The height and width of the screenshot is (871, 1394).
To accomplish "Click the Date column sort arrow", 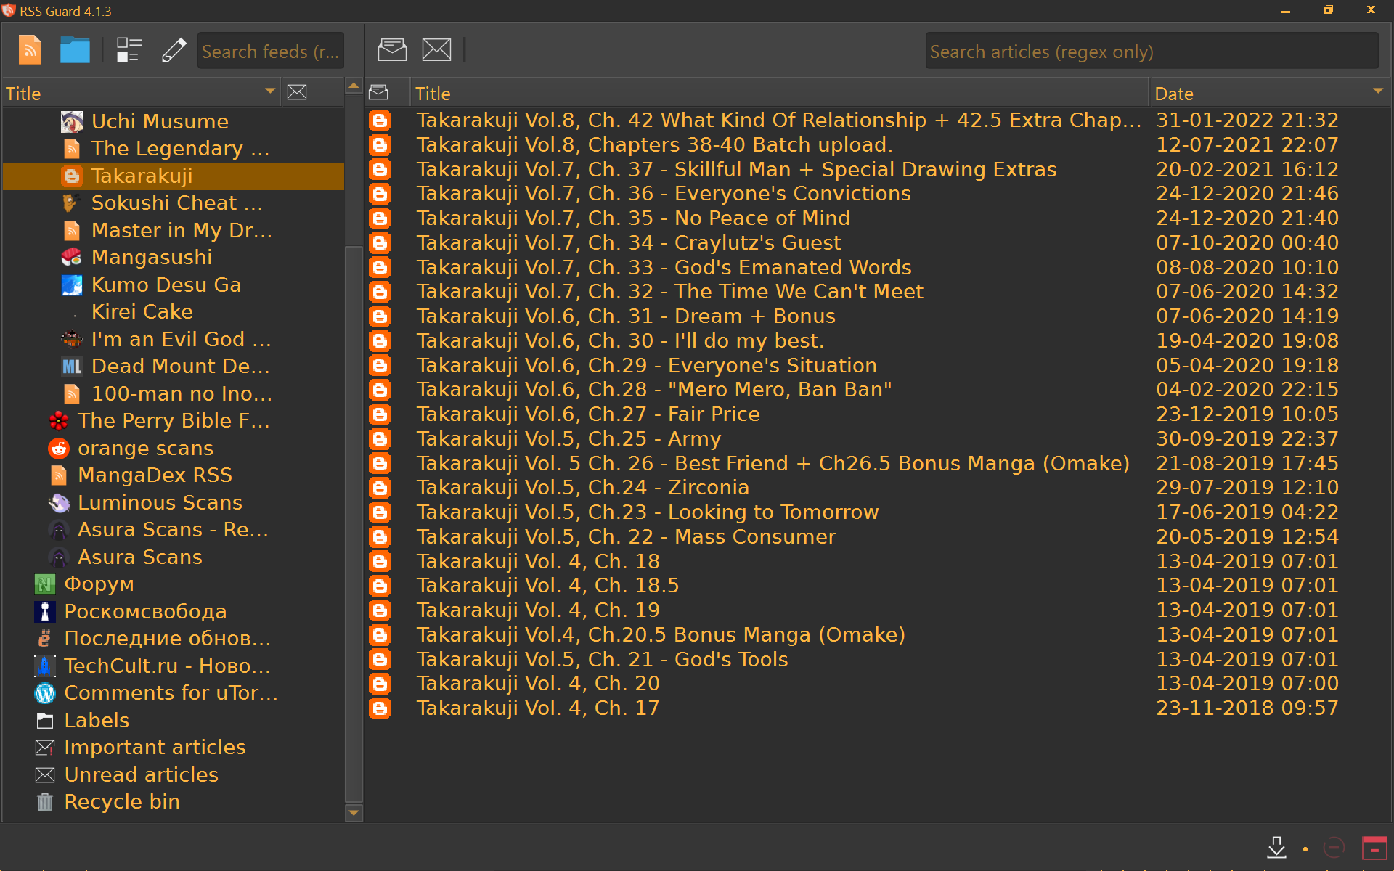I will click(1377, 91).
